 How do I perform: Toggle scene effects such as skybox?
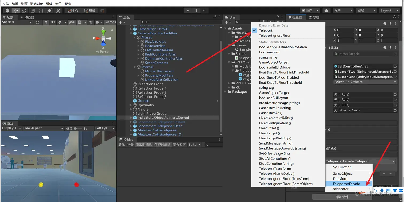click(x=60, y=22)
